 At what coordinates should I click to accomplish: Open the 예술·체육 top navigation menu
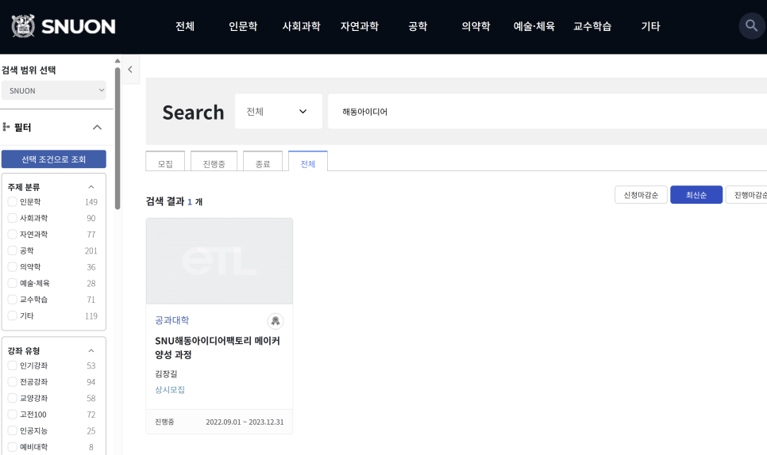[534, 26]
